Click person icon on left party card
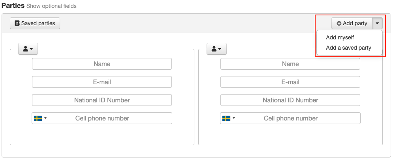This screenshot has width=395, height=163. tap(25, 49)
